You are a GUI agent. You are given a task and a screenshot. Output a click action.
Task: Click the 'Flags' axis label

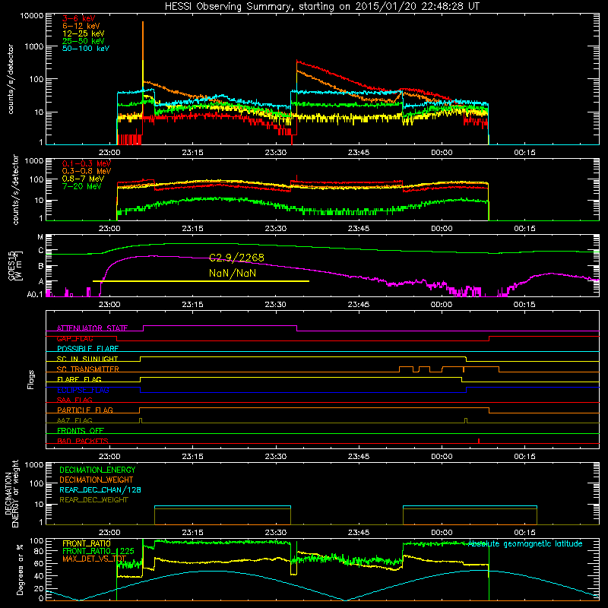(x=31, y=379)
